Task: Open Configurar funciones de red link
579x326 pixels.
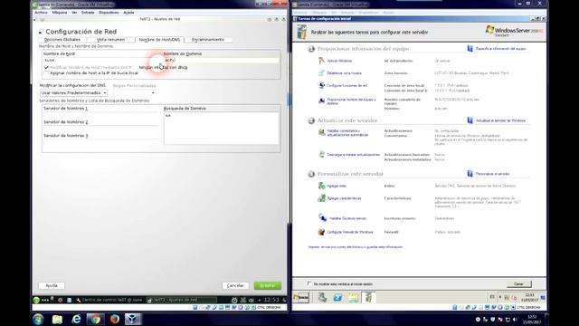Action: pos(347,86)
